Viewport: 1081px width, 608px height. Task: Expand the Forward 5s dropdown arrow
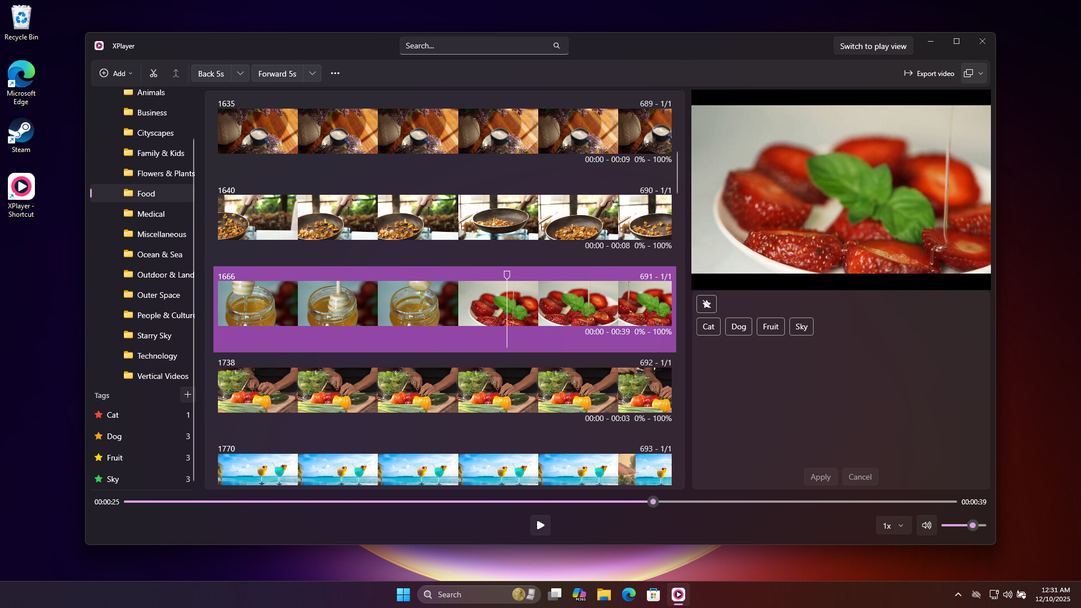pos(312,73)
